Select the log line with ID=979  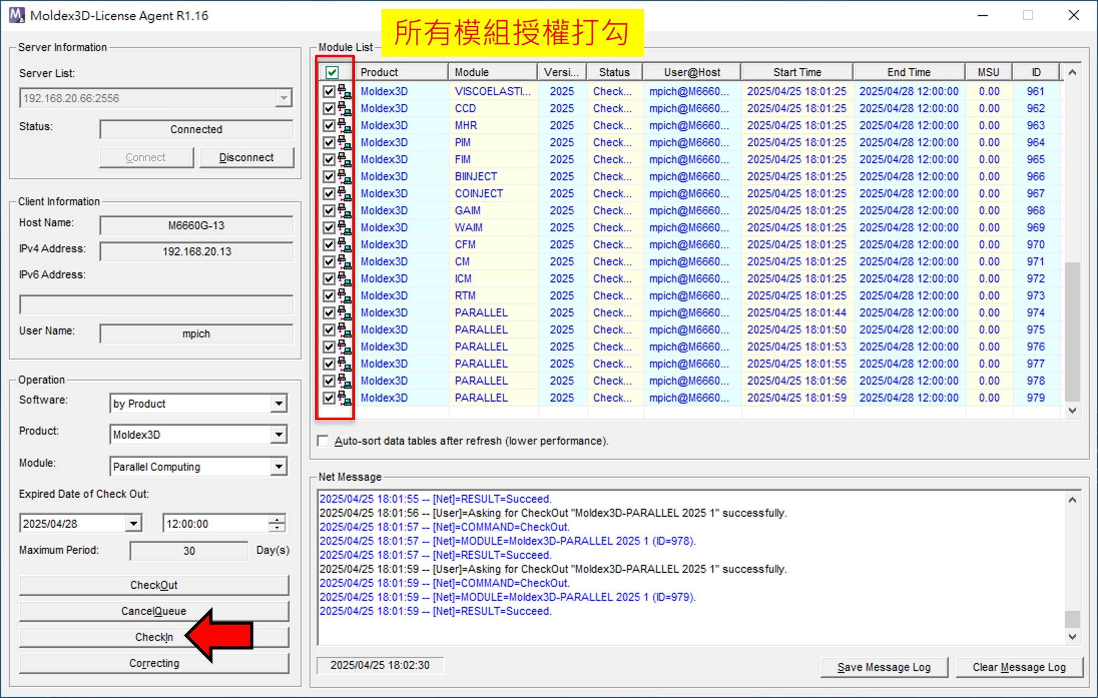[x=507, y=597]
